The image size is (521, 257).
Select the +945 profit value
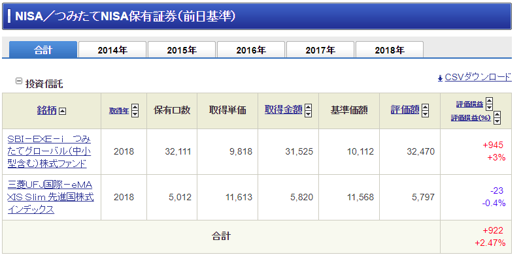click(493, 145)
